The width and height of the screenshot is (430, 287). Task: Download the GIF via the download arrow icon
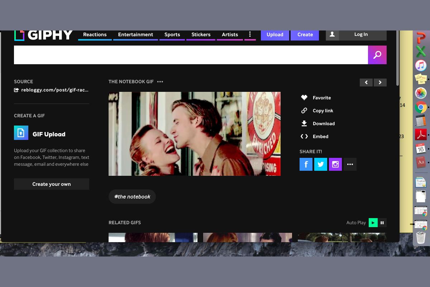pyautogui.click(x=304, y=123)
